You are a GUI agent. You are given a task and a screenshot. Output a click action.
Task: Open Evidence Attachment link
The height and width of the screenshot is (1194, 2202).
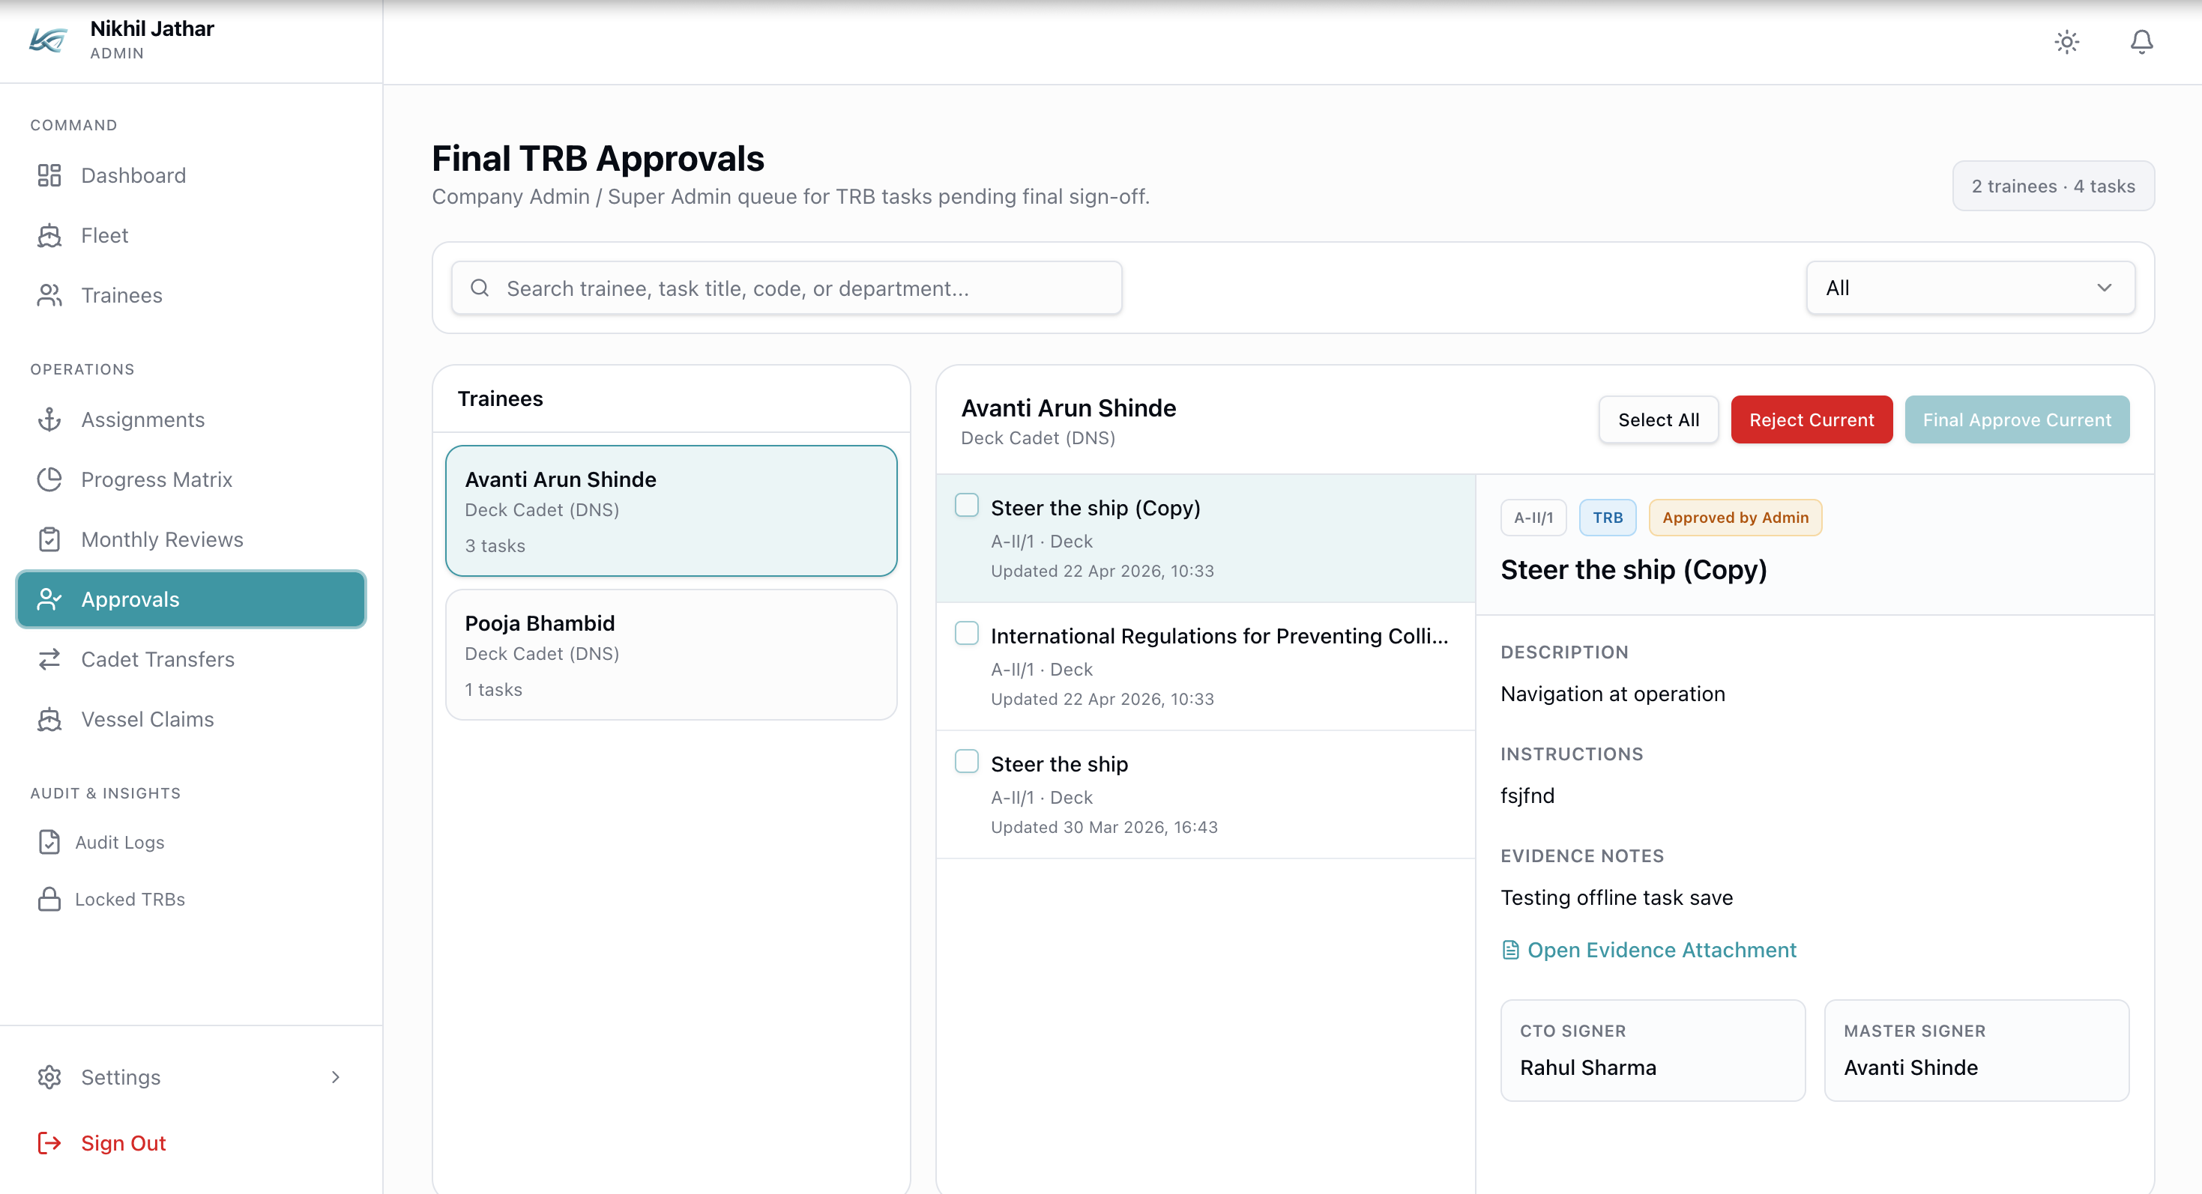point(1649,950)
